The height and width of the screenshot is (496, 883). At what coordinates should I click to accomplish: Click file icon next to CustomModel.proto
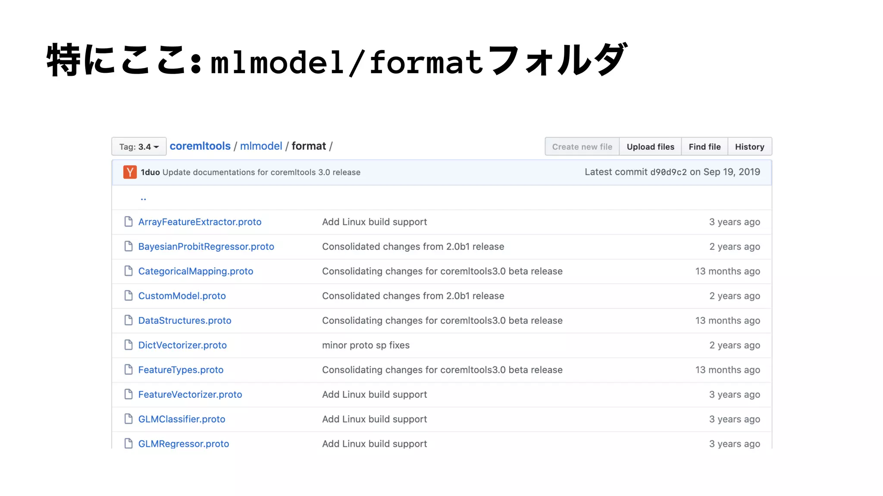(x=128, y=295)
